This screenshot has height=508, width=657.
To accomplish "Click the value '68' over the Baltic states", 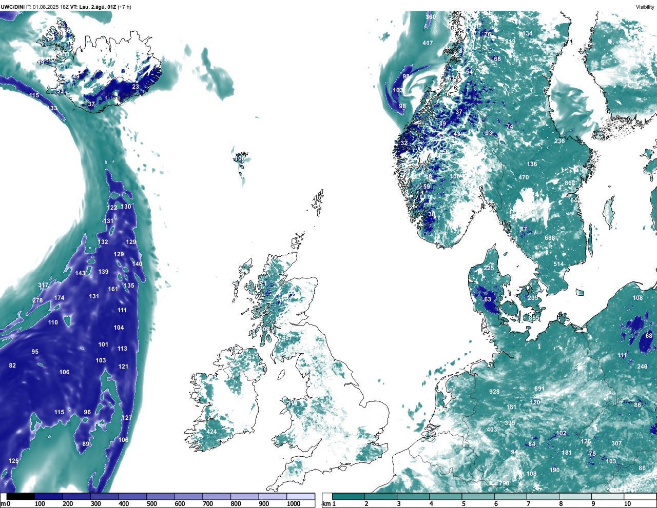I will click(x=649, y=336).
